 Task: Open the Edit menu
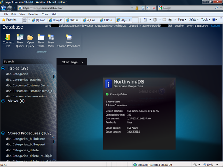click(14, 14)
